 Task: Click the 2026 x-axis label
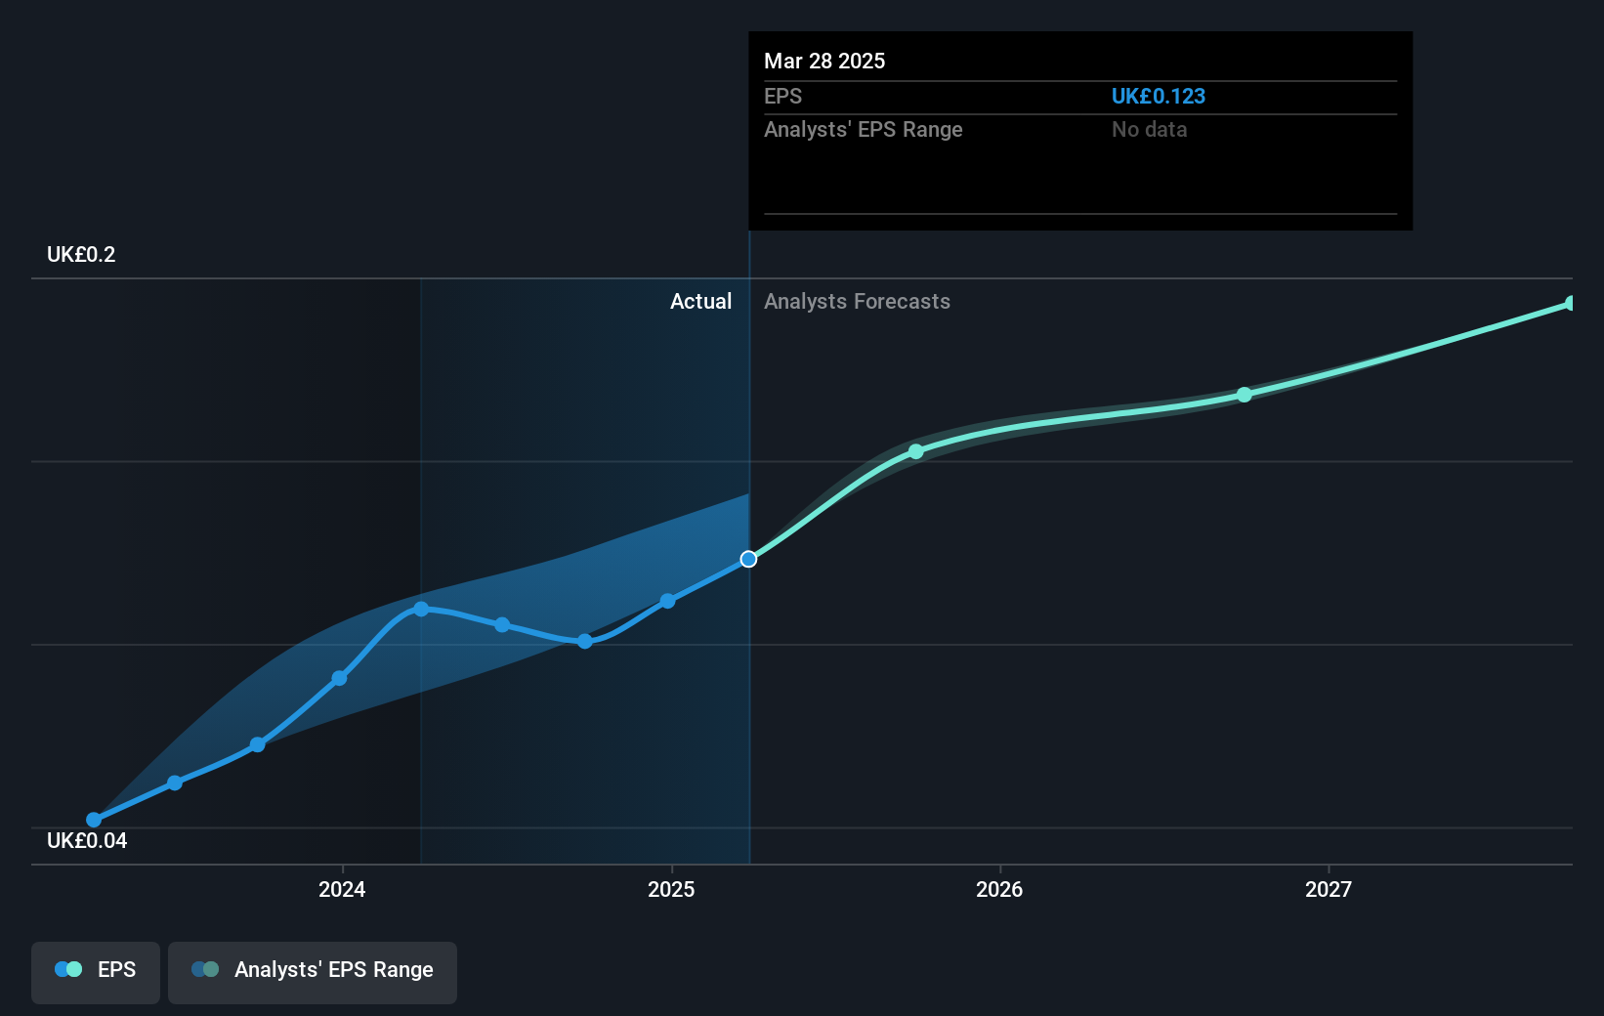click(x=999, y=889)
